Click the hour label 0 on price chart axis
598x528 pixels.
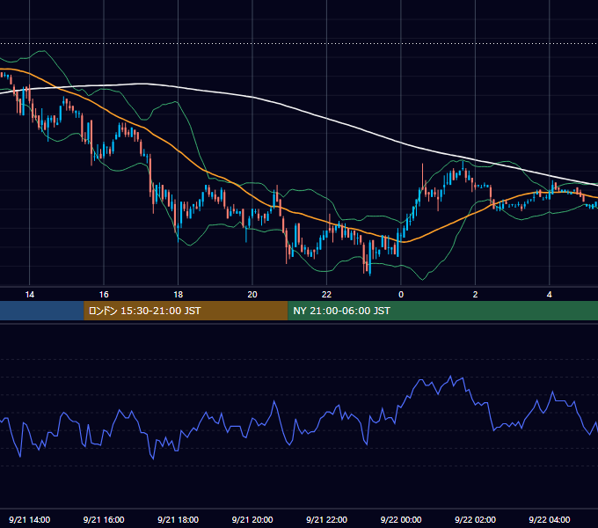point(401,295)
